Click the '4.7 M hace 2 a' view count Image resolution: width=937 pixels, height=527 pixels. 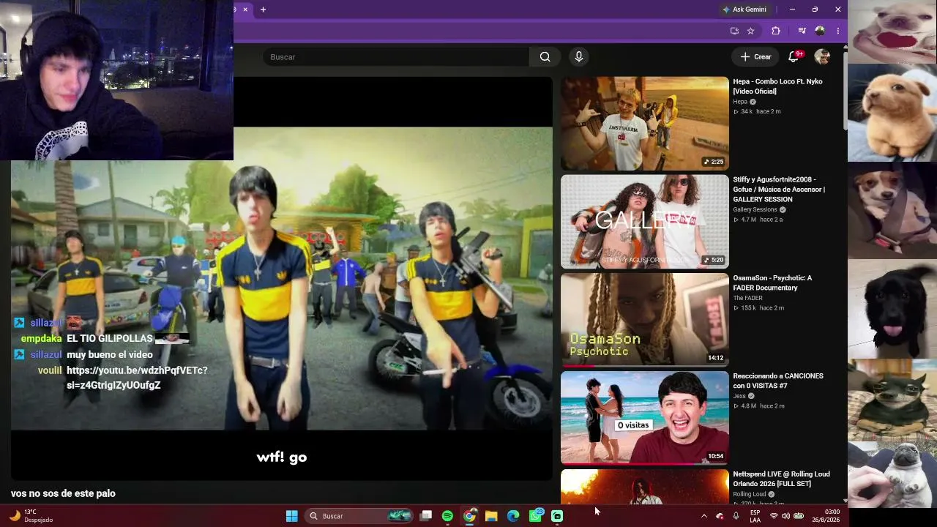(x=758, y=220)
